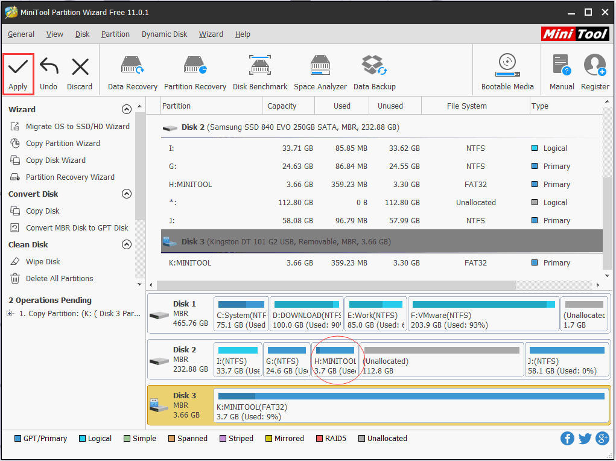Collapse the Clean Disk section
This screenshot has height=461, width=616.
tap(127, 244)
